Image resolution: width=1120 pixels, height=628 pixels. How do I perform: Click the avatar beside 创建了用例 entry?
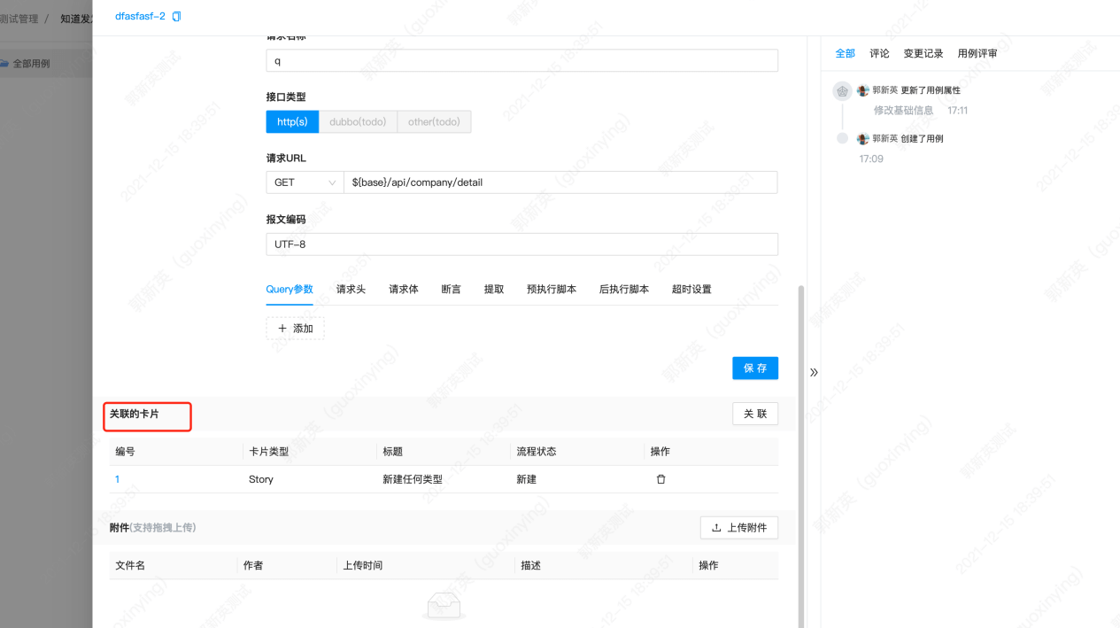863,138
